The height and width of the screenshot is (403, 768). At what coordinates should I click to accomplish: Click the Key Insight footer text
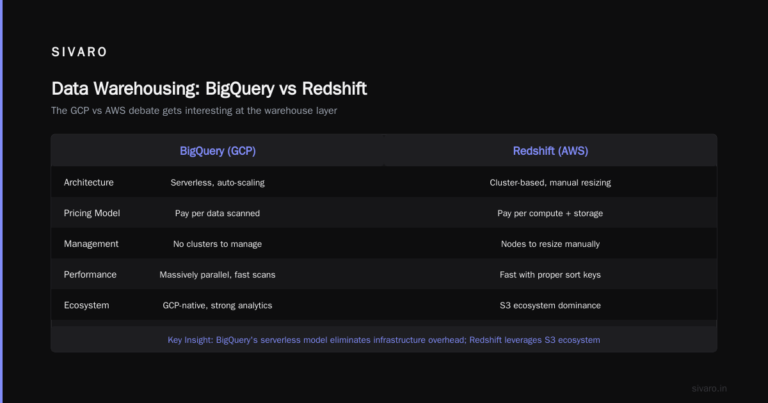click(x=384, y=340)
